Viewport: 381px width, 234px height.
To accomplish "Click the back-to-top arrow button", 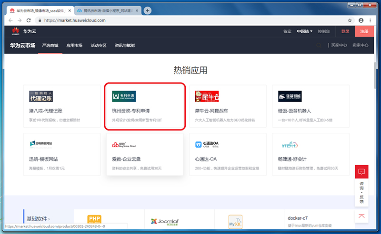I will pos(361,216).
